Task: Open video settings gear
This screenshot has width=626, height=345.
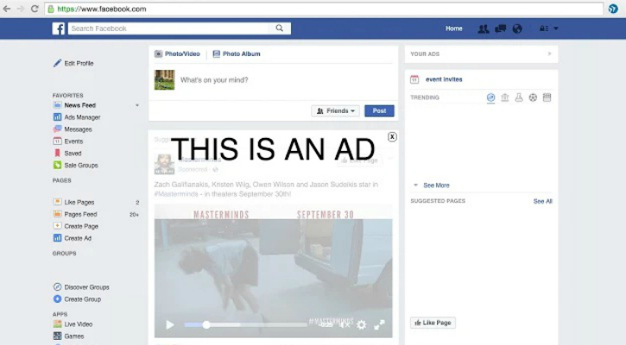Action: tap(361, 325)
